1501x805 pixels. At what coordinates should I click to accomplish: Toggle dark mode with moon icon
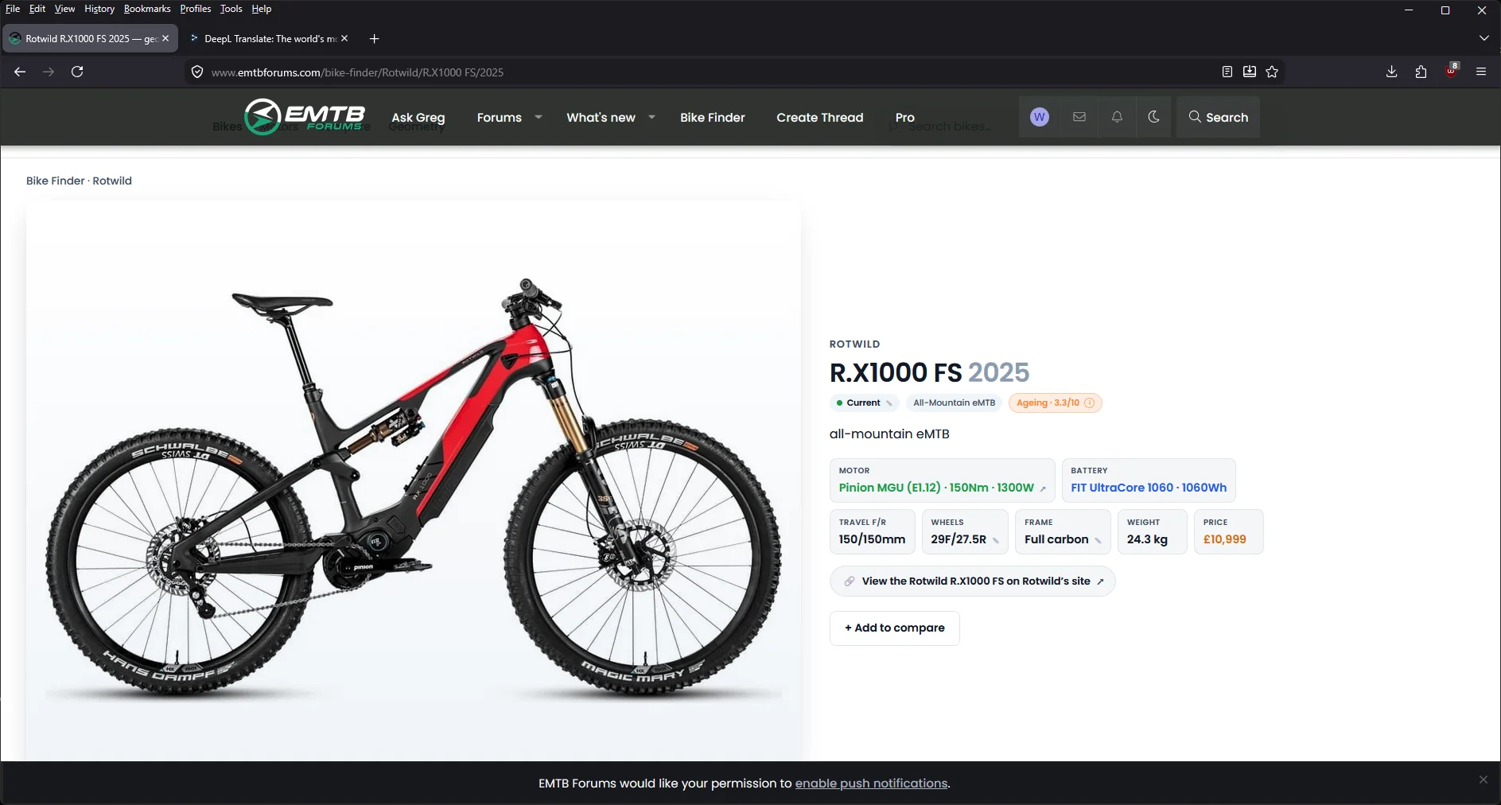pos(1154,117)
